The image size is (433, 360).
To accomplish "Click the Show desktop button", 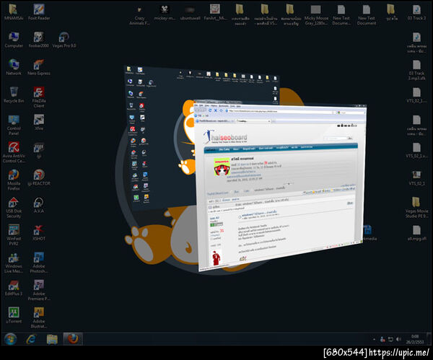I will pyautogui.click(x=429, y=339).
